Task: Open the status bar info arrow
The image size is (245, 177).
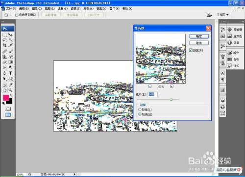Action: (x=75, y=174)
